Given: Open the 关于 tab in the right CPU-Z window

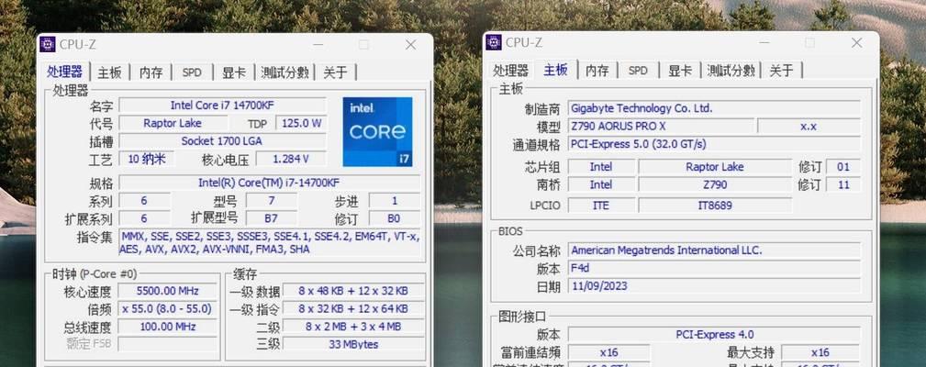Looking at the screenshot, I should point(782,71).
